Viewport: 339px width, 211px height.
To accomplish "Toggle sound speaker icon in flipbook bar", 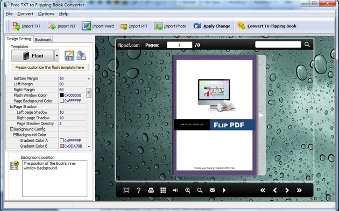I will coord(175,190).
